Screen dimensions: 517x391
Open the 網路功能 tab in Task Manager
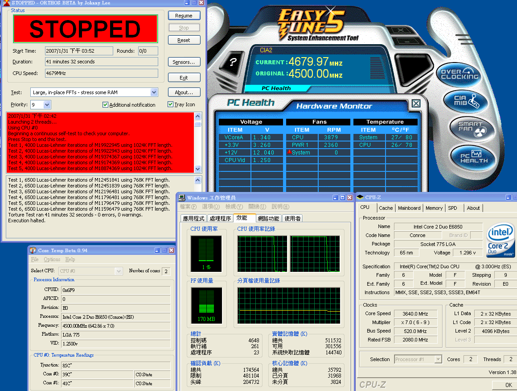[x=268, y=218]
